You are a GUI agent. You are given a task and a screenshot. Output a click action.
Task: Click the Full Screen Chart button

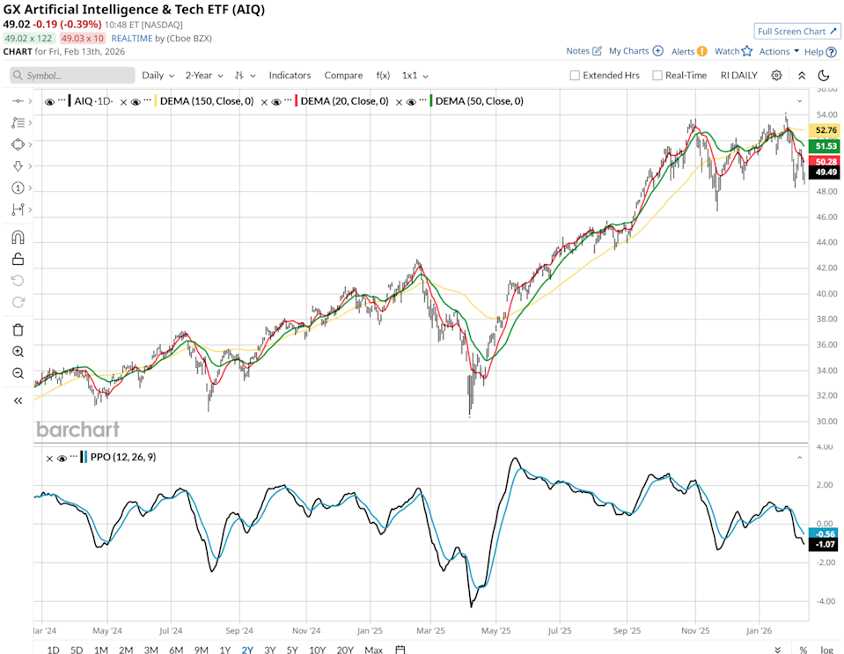tap(796, 30)
